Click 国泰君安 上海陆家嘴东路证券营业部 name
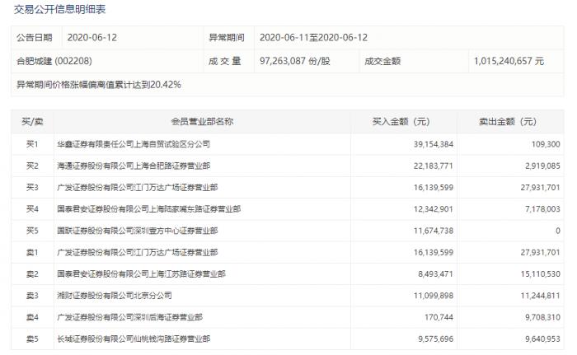 pyautogui.click(x=148, y=209)
